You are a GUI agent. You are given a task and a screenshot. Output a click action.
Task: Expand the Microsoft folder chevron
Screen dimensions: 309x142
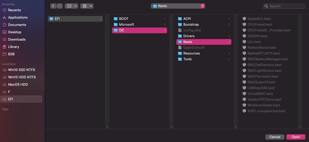click(x=165, y=25)
